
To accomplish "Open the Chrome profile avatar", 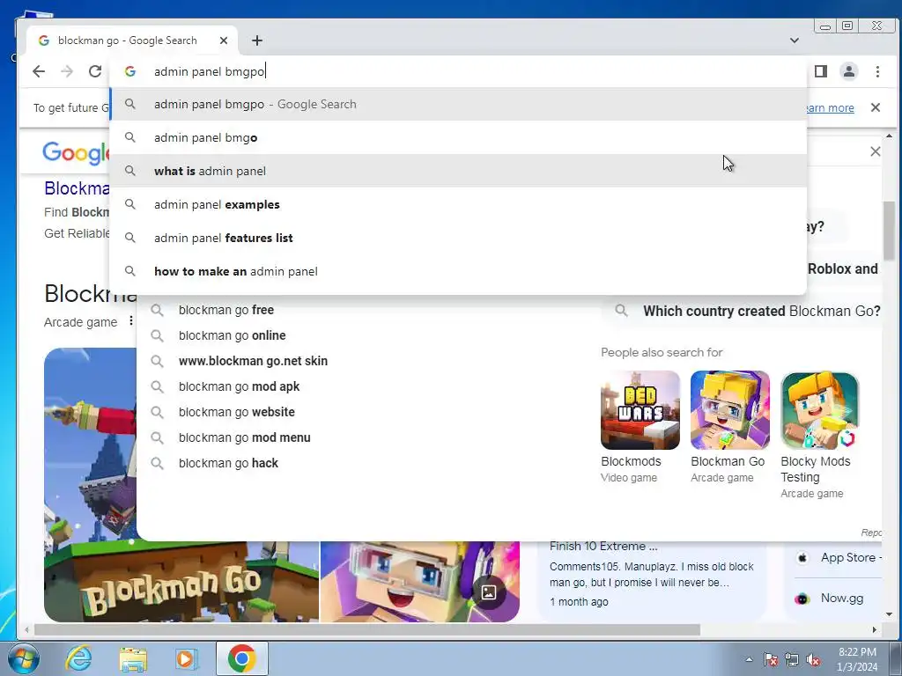I will pyautogui.click(x=849, y=71).
